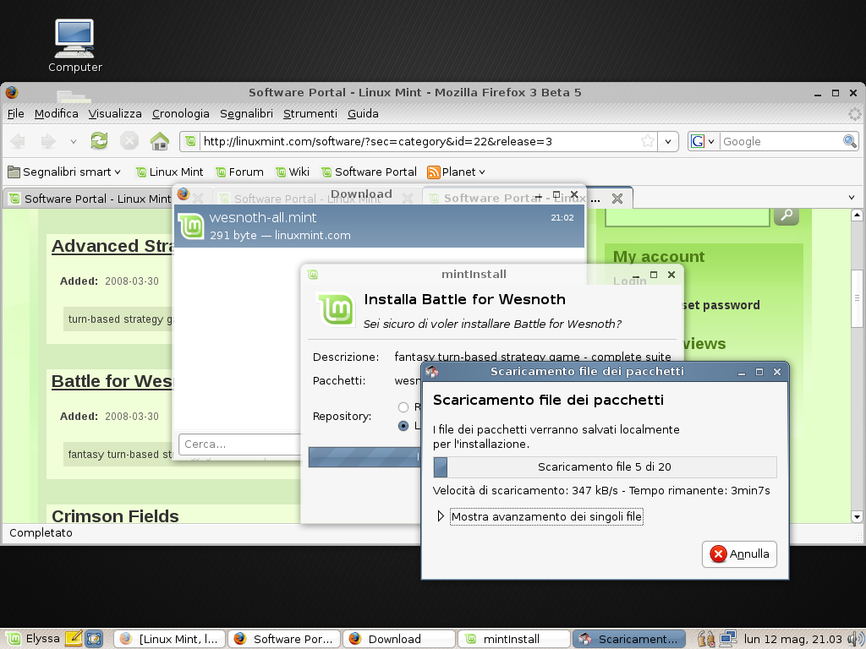Open the Visualizza menu
The height and width of the screenshot is (649, 866).
(x=115, y=114)
